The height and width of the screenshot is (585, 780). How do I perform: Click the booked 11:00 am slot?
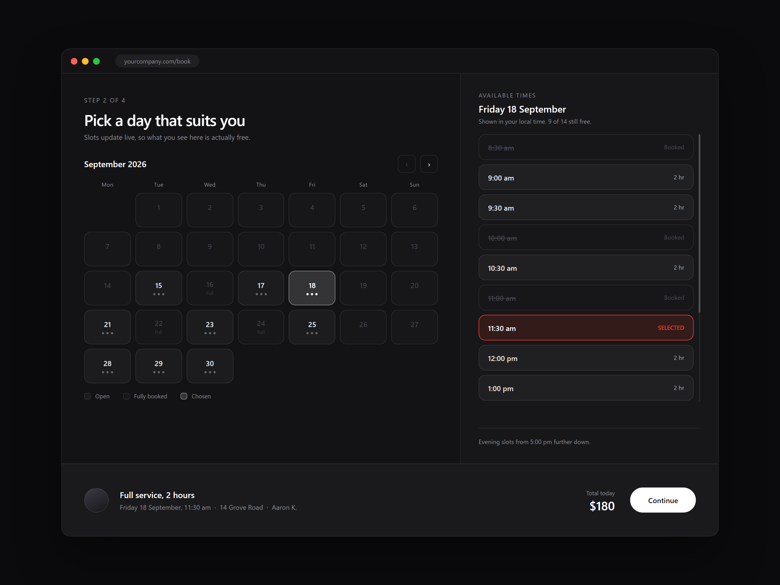click(586, 298)
